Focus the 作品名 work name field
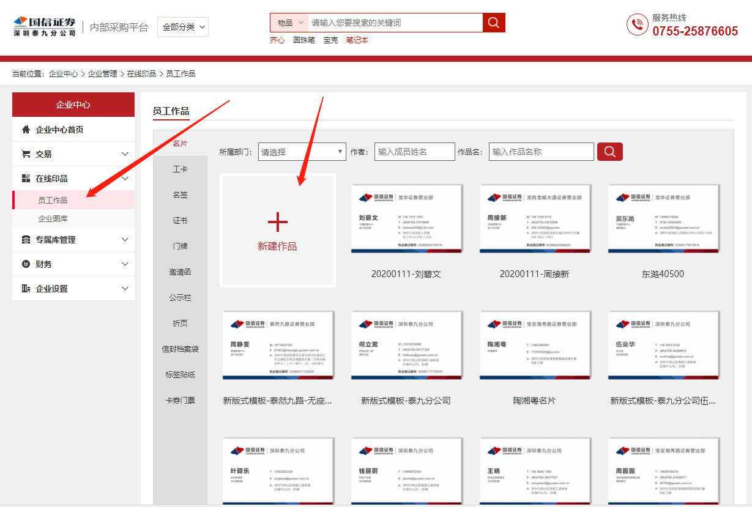 click(x=542, y=152)
